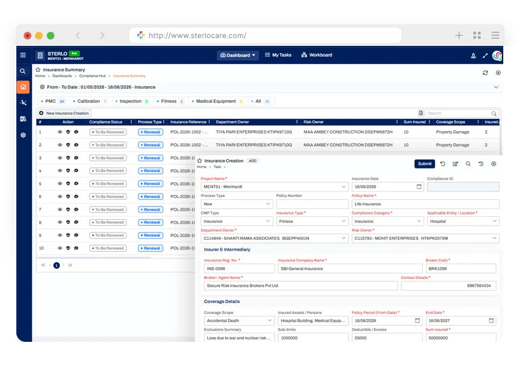The height and width of the screenshot is (366, 519).
Task: Switch to the PMC tab
Action: pyautogui.click(x=53, y=101)
